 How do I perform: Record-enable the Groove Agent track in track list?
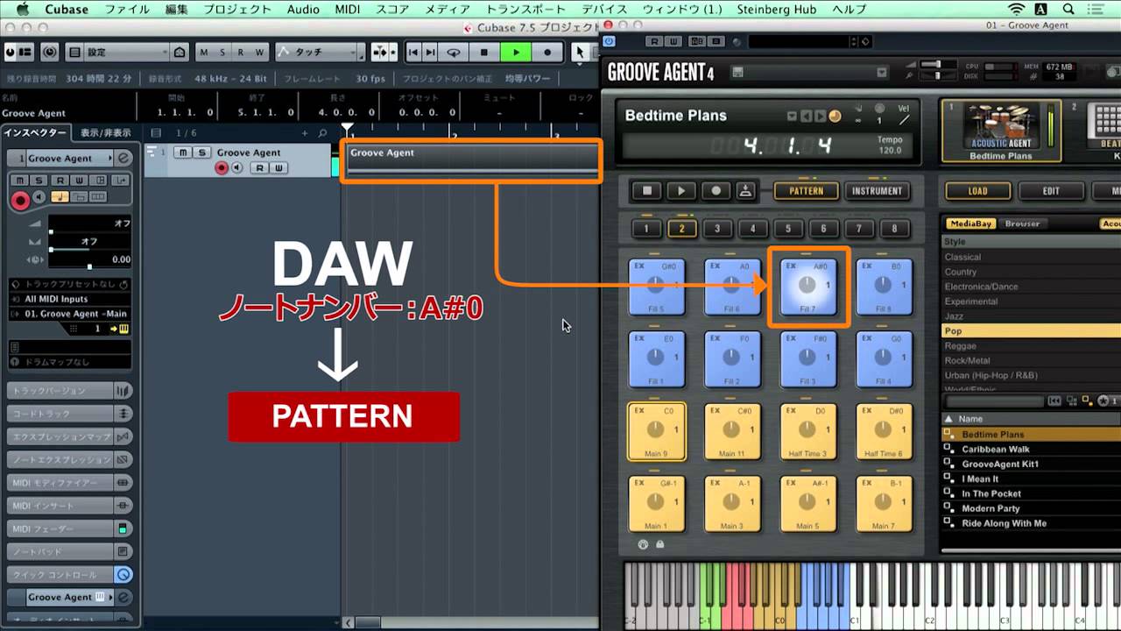(x=222, y=168)
